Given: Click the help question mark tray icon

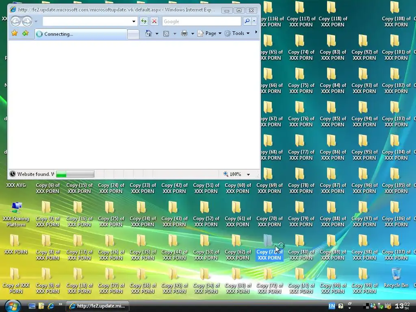Looking at the screenshot, I should tap(341, 306).
